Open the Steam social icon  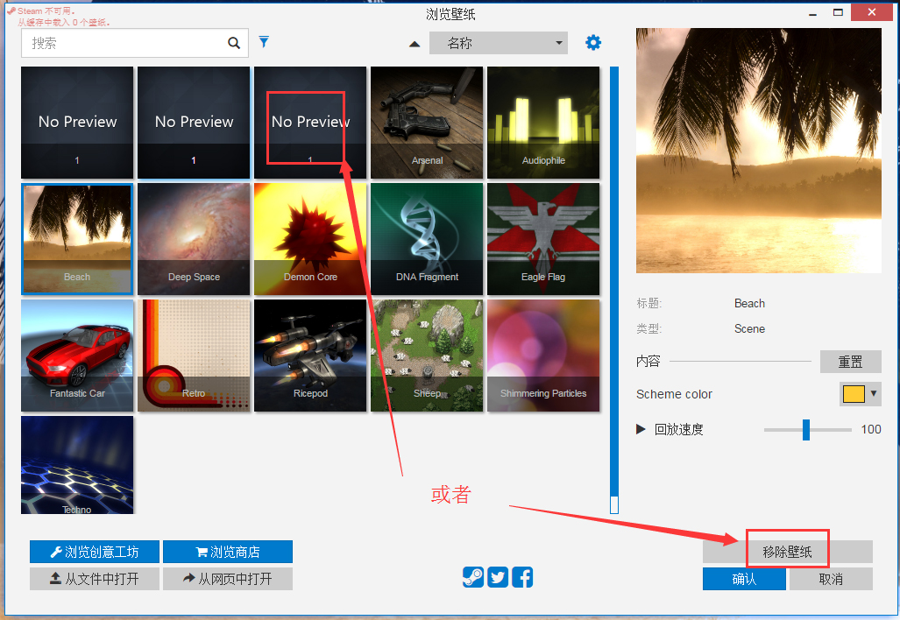point(473,577)
